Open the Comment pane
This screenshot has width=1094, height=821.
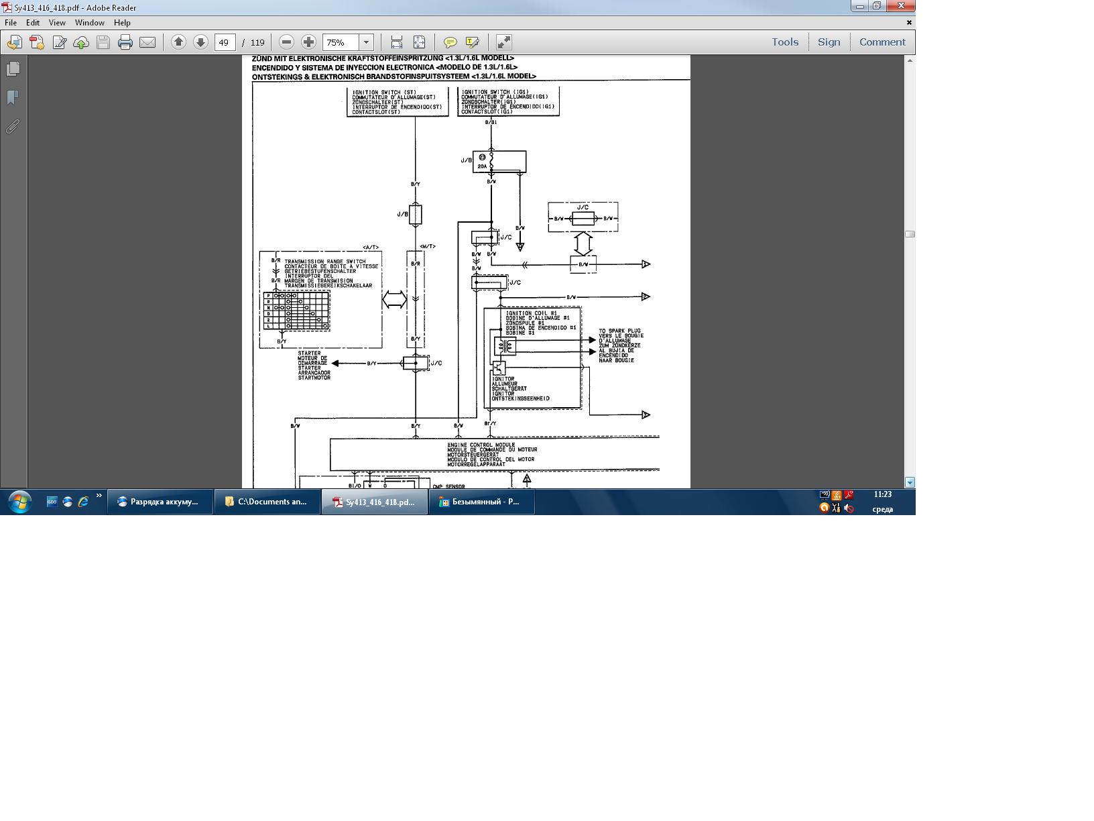click(882, 42)
